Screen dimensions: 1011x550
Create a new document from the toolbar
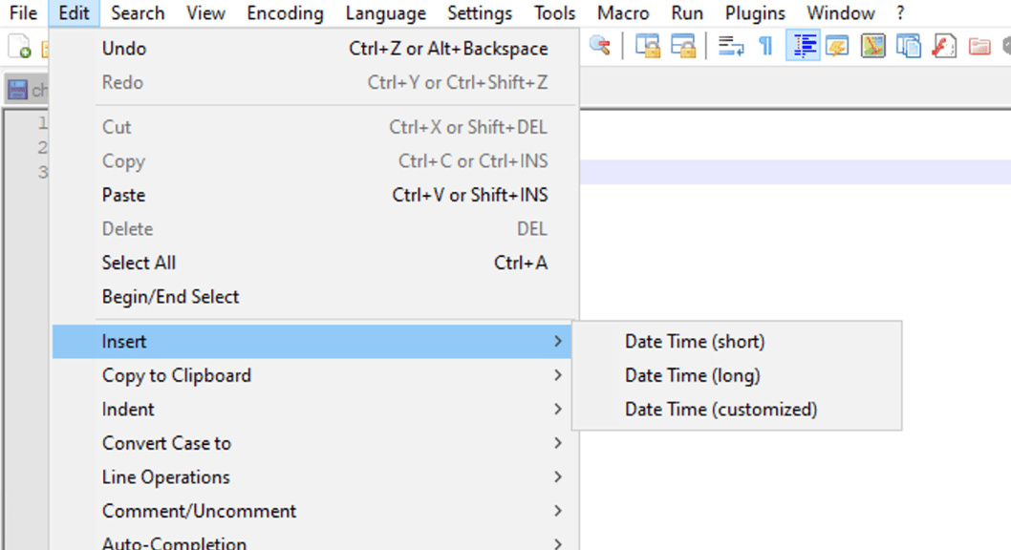16,45
